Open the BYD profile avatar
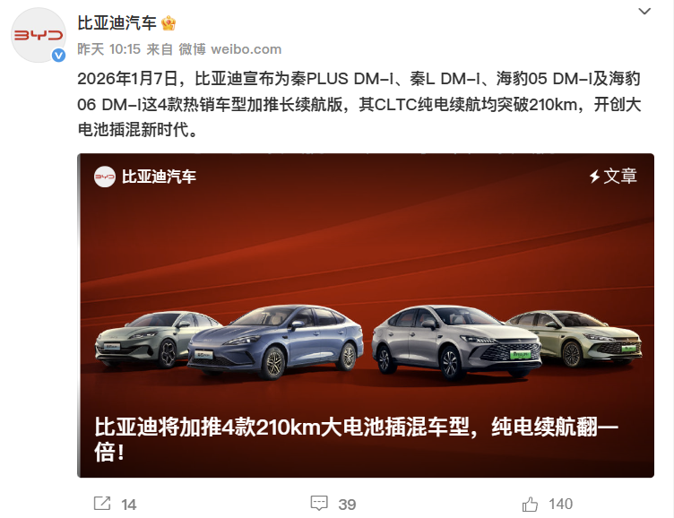 39,35
